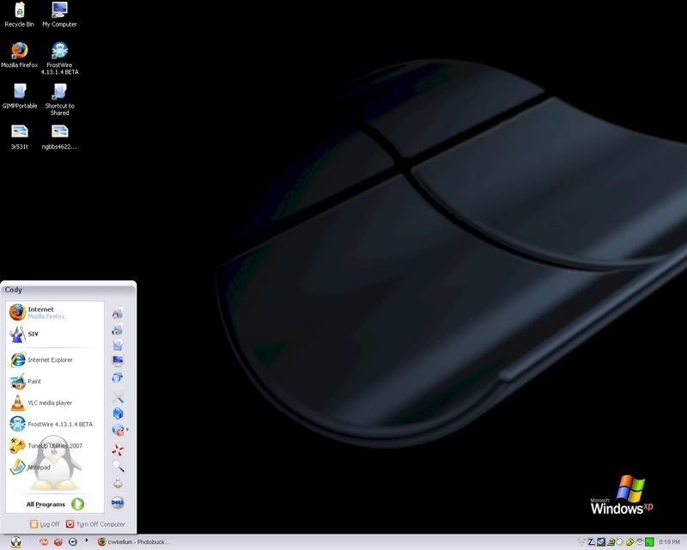Open My Computer on the desktop
The height and width of the screenshot is (550, 687).
(59, 12)
